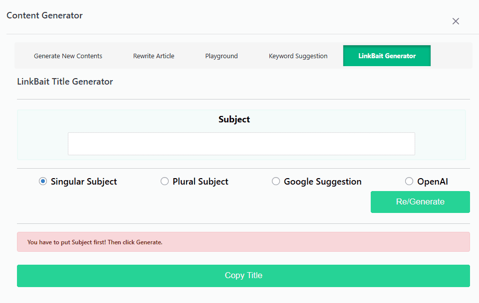
Task: Open the Rewrite Article tab
Action: pos(154,56)
